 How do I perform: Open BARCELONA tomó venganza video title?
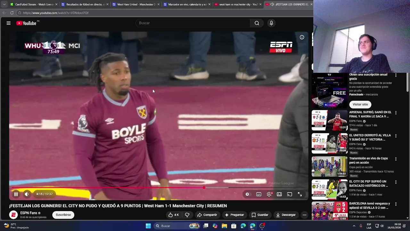tap(370, 206)
